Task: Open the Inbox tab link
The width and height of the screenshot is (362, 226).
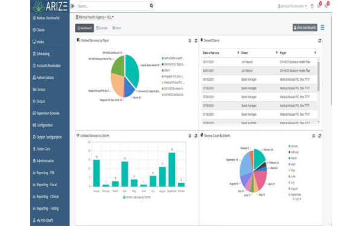Action: point(116,28)
